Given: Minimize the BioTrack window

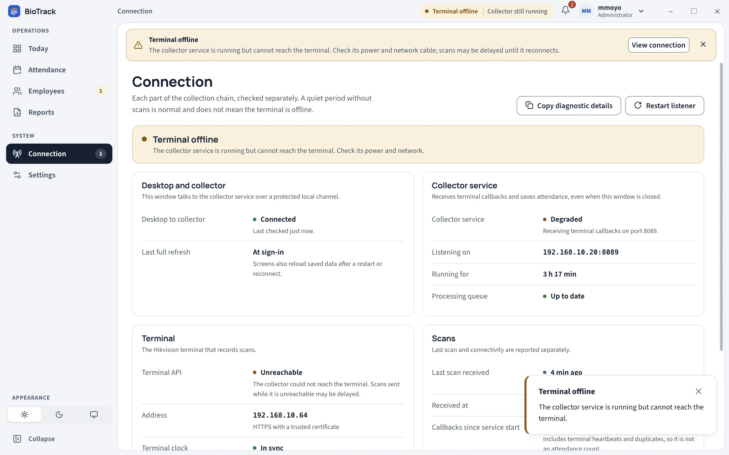Looking at the screenshot, I should [x=671, y=11].
